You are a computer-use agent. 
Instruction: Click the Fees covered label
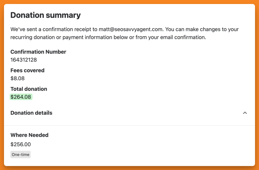27,70
